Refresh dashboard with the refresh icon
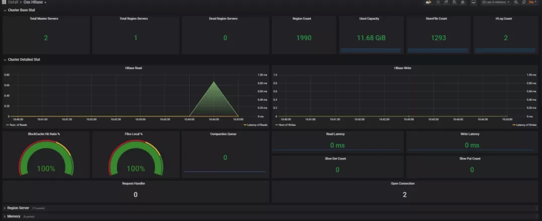 524,3
